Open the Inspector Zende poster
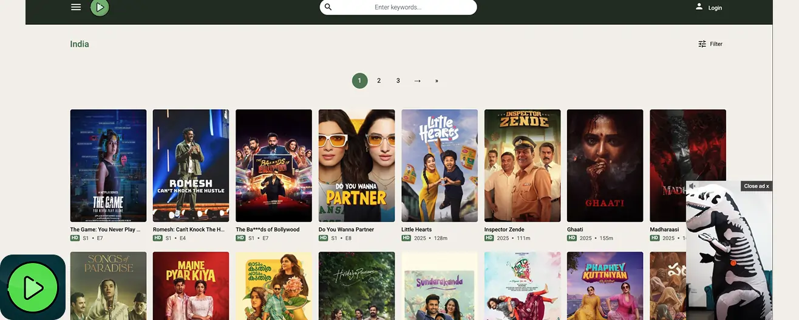The width and height of the screenshot is (799, 320). click(522, 165)
